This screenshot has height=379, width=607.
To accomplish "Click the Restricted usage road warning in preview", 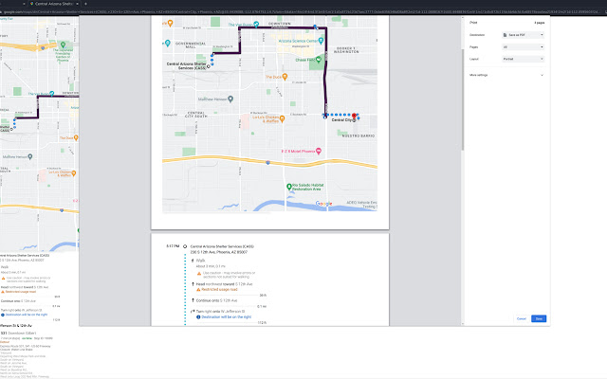I will (219, 289).
